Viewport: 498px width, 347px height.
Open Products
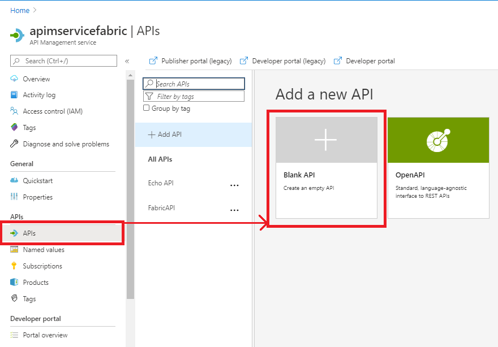pyautogui.click(x=36, y=283)
